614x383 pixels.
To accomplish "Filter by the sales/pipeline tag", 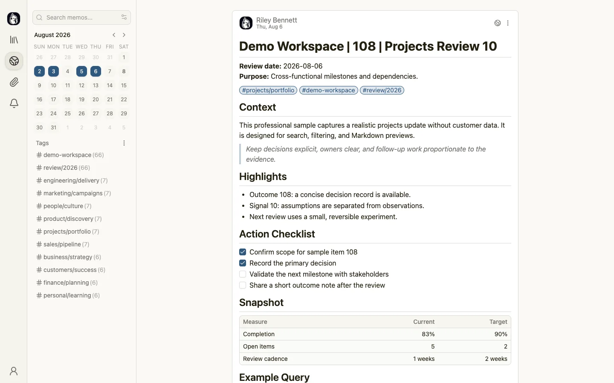I will pos(63,244).
